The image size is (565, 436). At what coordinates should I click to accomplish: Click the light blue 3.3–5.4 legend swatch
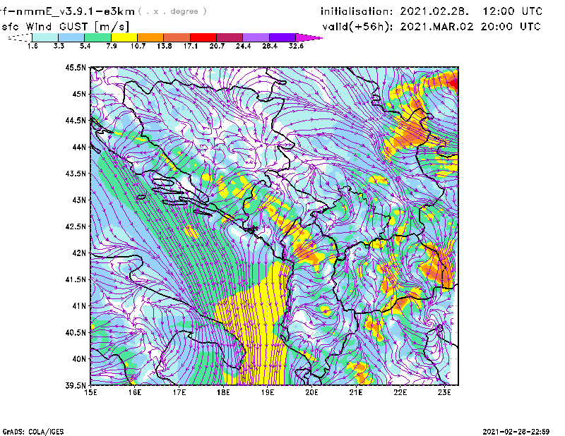click(71, 37)
